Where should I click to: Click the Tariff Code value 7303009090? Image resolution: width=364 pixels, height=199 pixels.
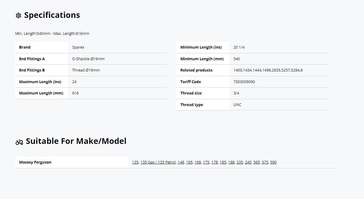(x=244, y=82)
